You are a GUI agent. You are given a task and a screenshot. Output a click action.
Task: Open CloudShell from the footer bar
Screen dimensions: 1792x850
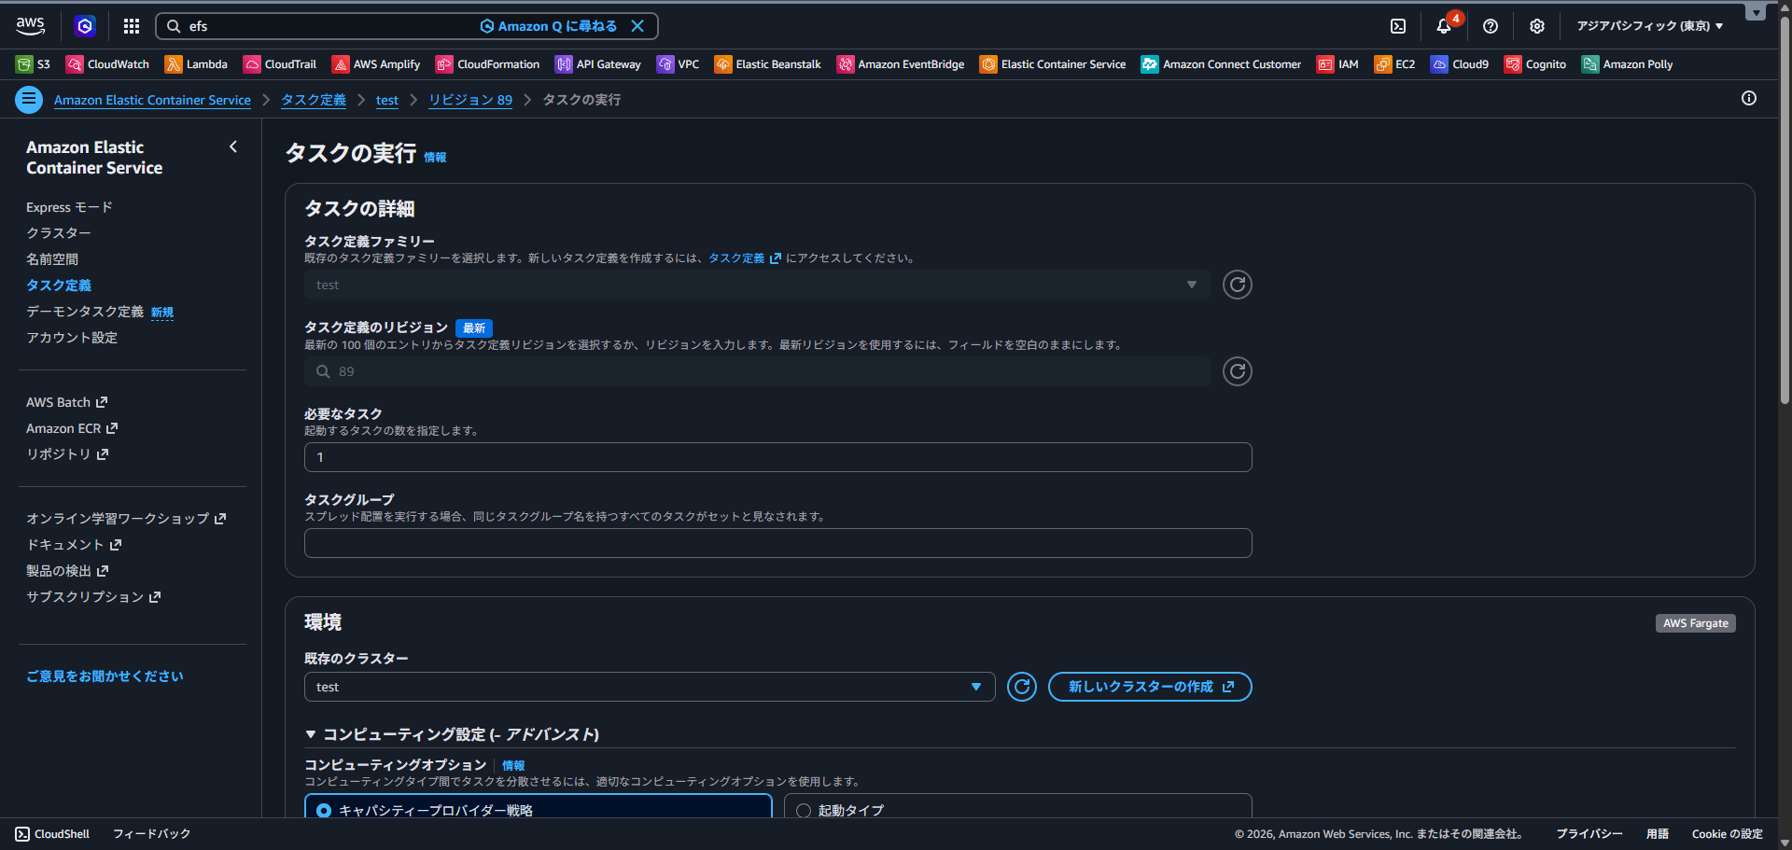(52, 834)
